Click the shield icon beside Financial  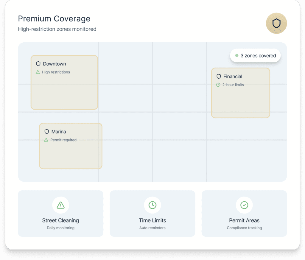point(219,77)
